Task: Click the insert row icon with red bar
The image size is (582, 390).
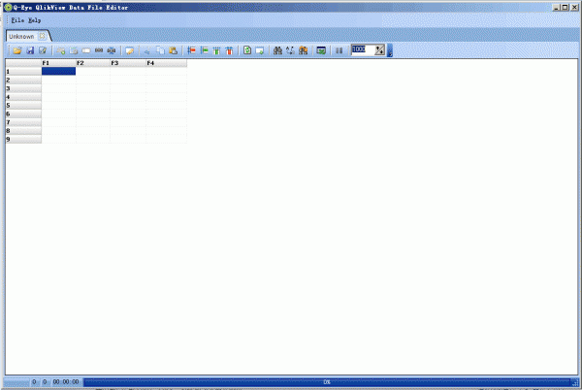Action: [191, 50]
